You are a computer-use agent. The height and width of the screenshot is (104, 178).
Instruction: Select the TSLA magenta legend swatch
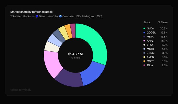[x=144, y=65]
